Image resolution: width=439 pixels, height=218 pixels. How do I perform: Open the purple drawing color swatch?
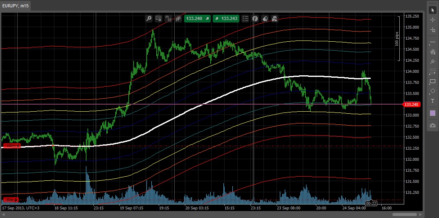pos(432,113)
